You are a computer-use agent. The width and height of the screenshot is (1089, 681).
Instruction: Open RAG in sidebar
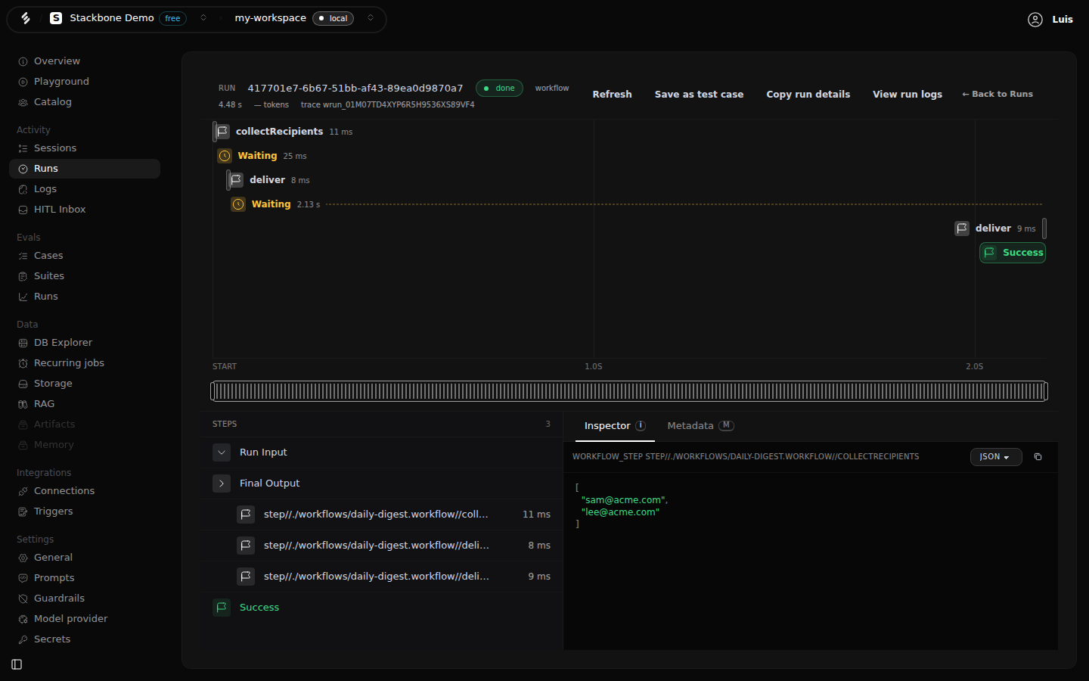pyautogui.click(x=85, y=404)
